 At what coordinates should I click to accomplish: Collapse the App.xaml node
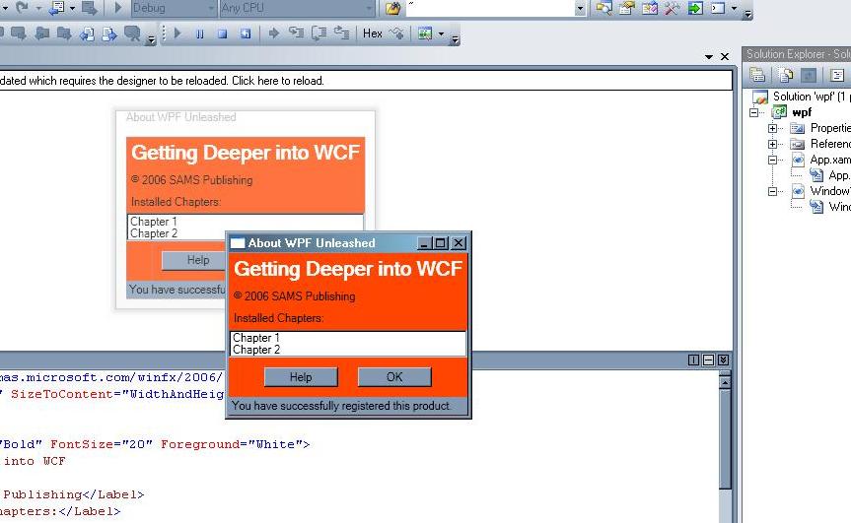pos(773,160)
